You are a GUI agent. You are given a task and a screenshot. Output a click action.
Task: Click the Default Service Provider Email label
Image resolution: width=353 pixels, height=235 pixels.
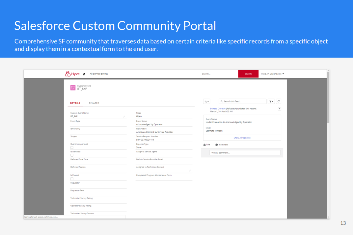pyautogui.click(x=149, y=159)
